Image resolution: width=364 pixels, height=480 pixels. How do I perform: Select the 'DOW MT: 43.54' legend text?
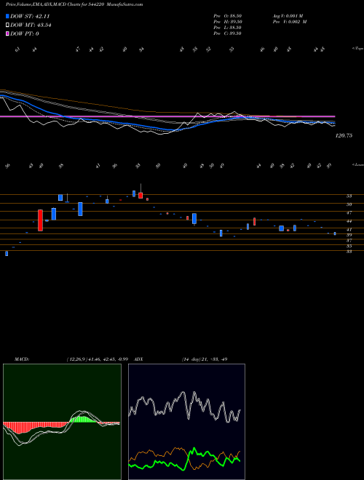click(31, 25)
